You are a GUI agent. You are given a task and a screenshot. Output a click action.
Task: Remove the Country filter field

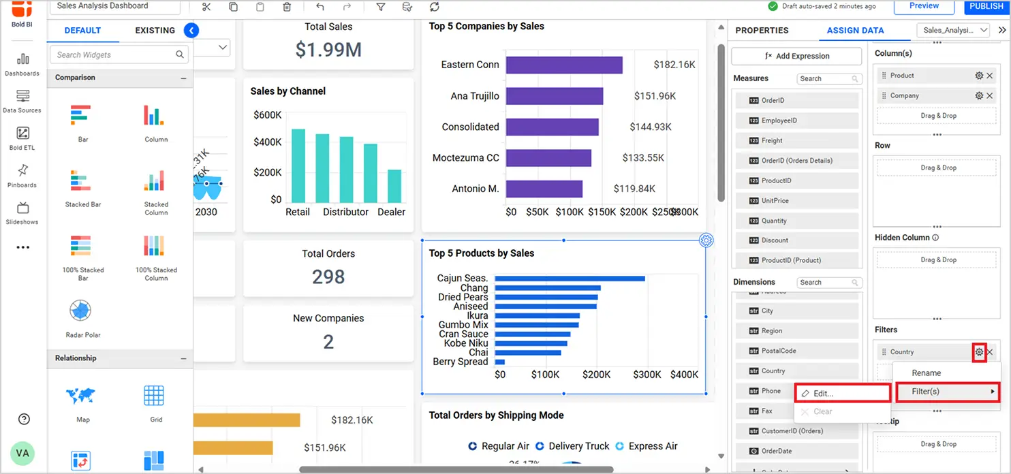click(x=990, y=352)
